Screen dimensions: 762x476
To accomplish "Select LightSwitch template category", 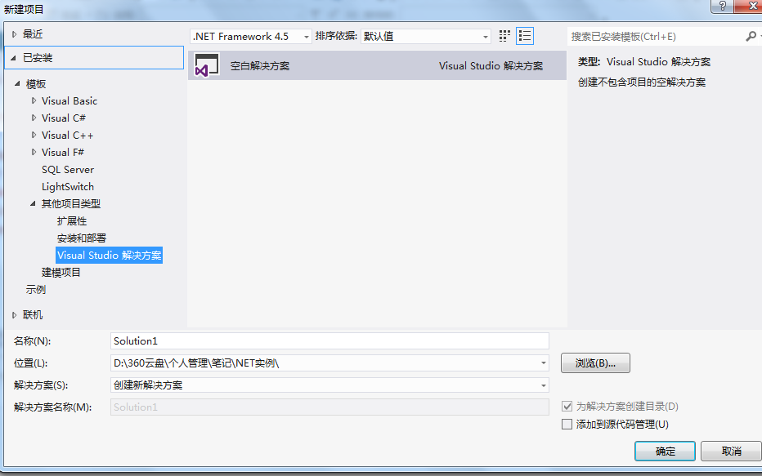I will click(x=68, y=187).
